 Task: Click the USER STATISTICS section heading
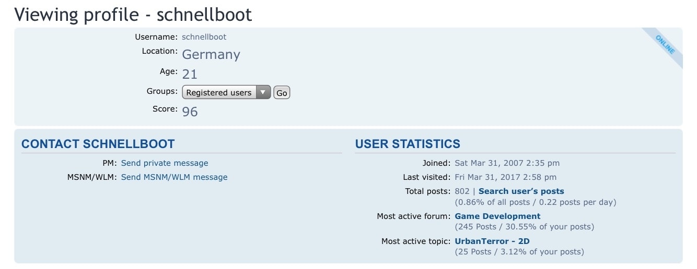408,144
